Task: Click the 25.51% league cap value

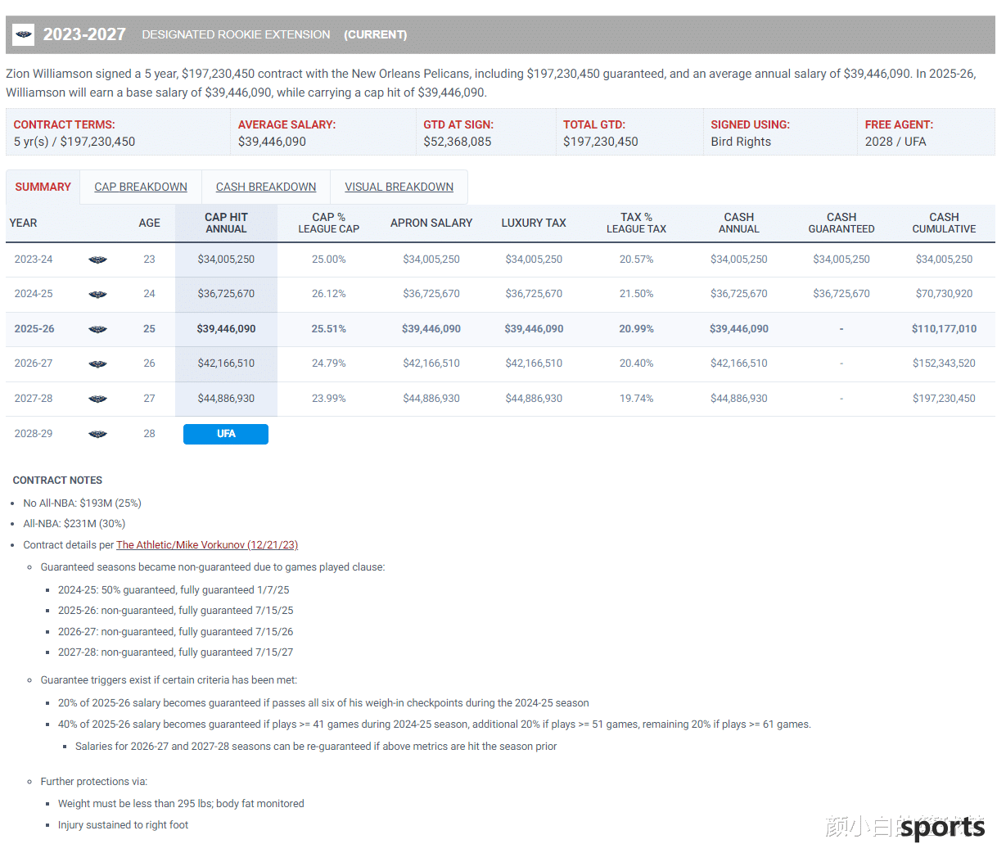Action: [329, 329]
